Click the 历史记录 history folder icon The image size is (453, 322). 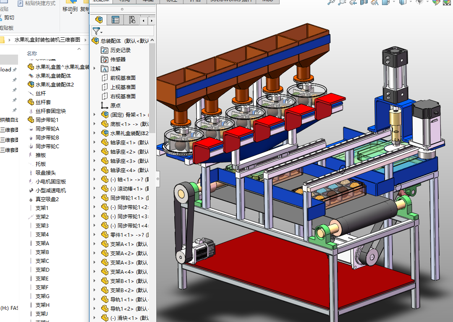tap(105, 50)
